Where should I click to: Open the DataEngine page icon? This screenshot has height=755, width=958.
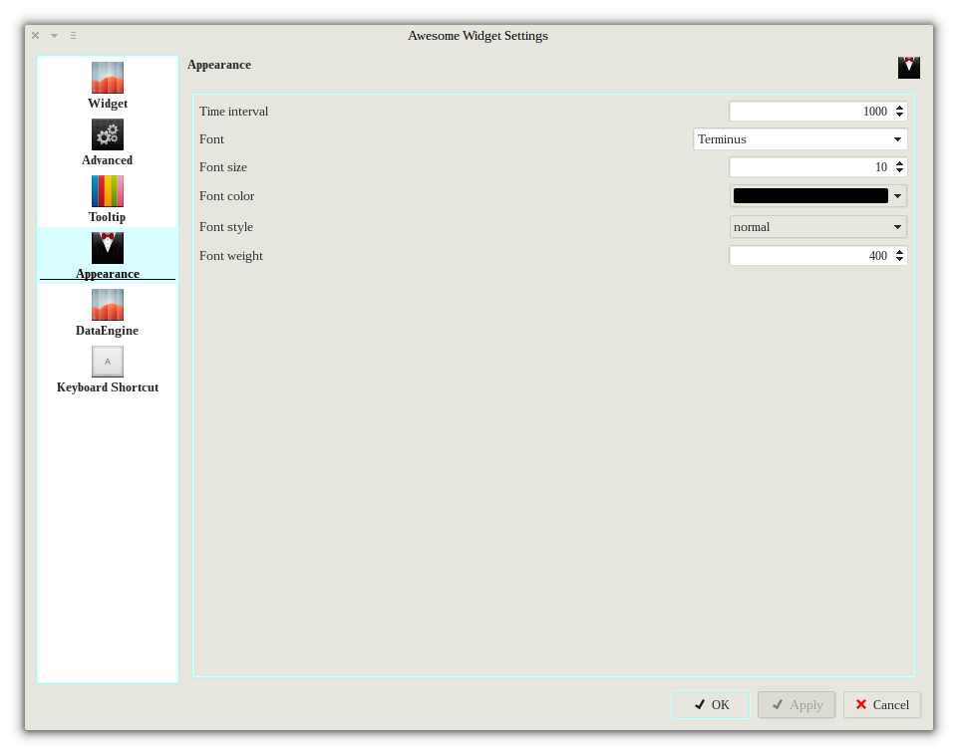108,305
